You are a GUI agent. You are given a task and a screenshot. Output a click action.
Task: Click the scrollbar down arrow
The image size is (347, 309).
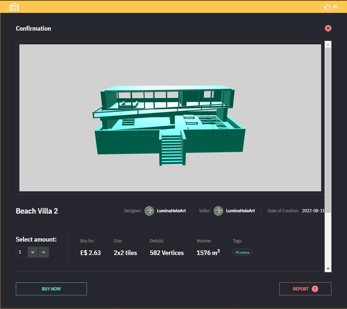[328, 269]
